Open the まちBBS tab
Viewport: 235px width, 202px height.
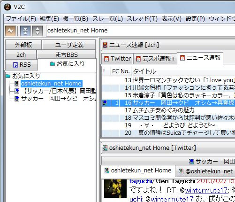(x=67, y=55)
